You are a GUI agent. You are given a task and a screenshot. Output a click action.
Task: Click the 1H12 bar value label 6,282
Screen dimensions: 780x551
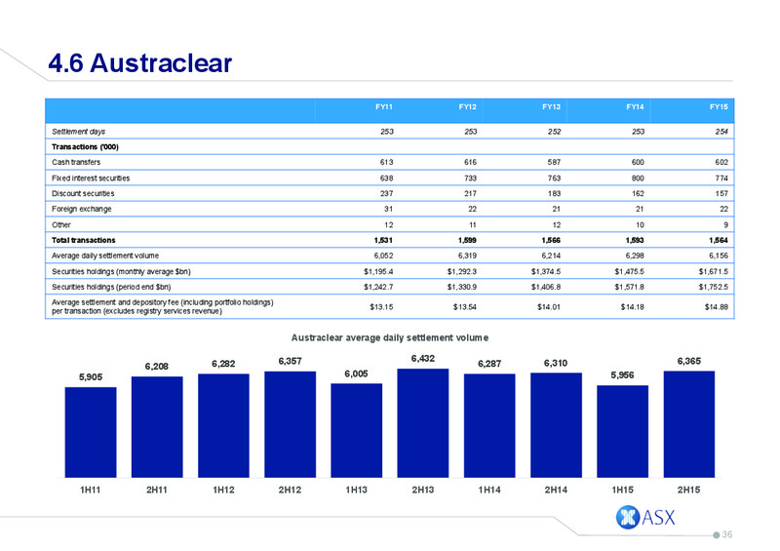click(223, 364)
